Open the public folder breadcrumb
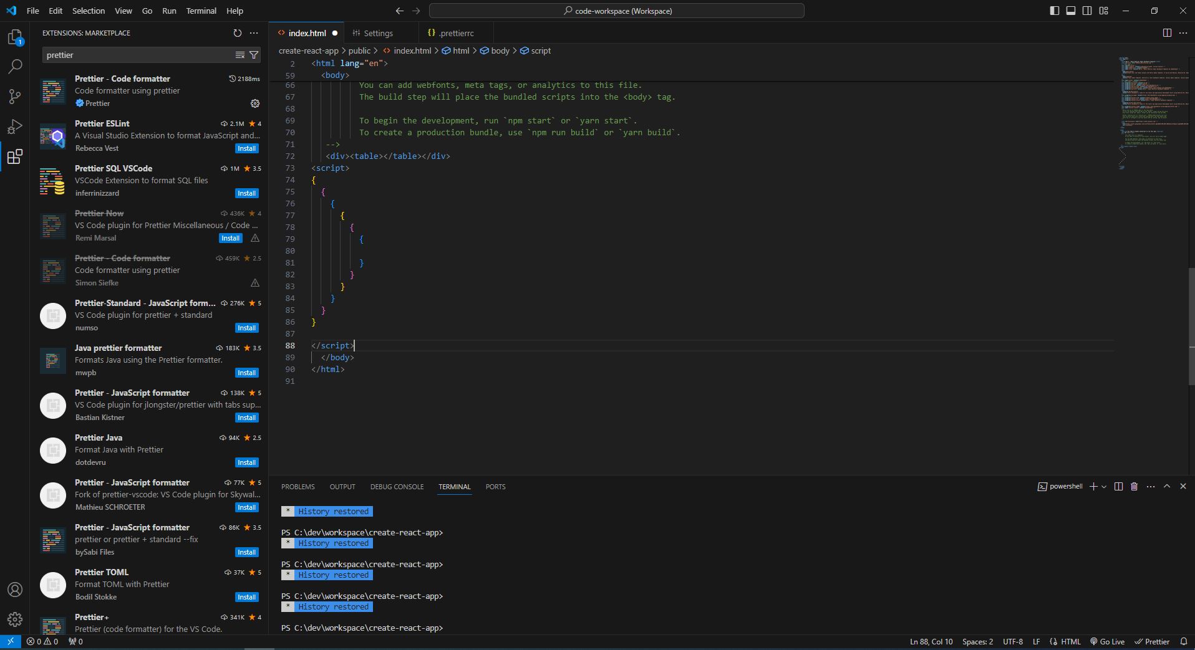The height and width of the screenshot is (650, 1195). [359, 50]
